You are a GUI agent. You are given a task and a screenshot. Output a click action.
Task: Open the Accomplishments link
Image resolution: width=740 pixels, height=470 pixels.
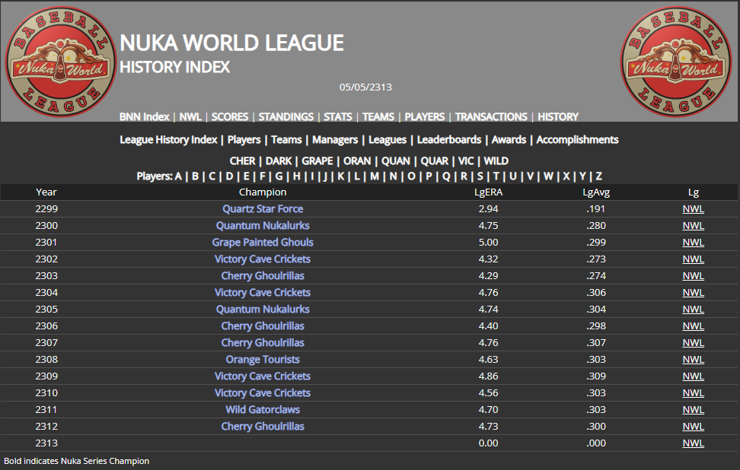577,140
